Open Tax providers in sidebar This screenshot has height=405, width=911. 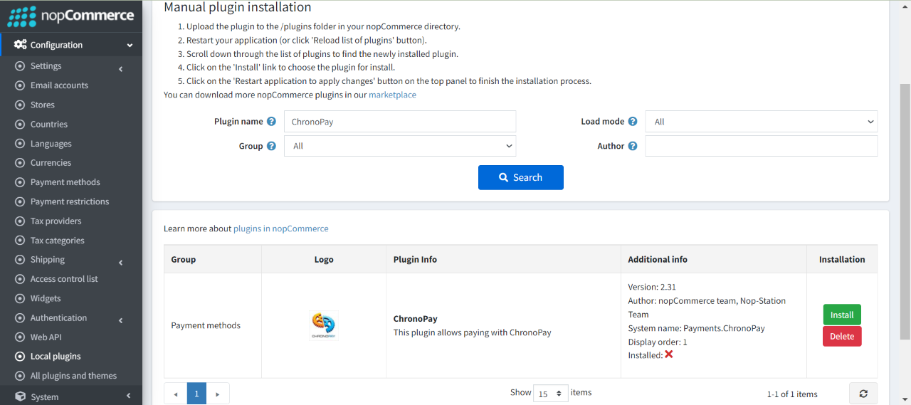(56, 221)
